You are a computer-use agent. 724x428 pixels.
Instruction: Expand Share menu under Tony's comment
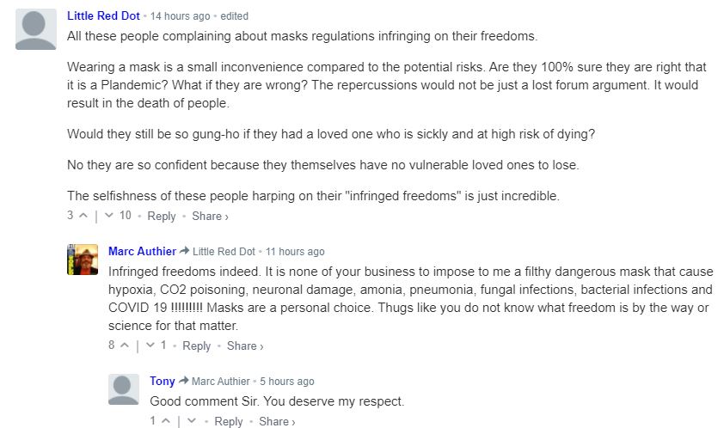(x=277, y=421)
